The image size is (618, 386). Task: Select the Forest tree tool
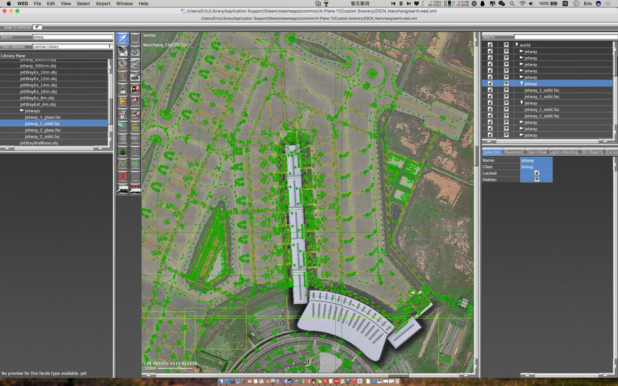123,151
